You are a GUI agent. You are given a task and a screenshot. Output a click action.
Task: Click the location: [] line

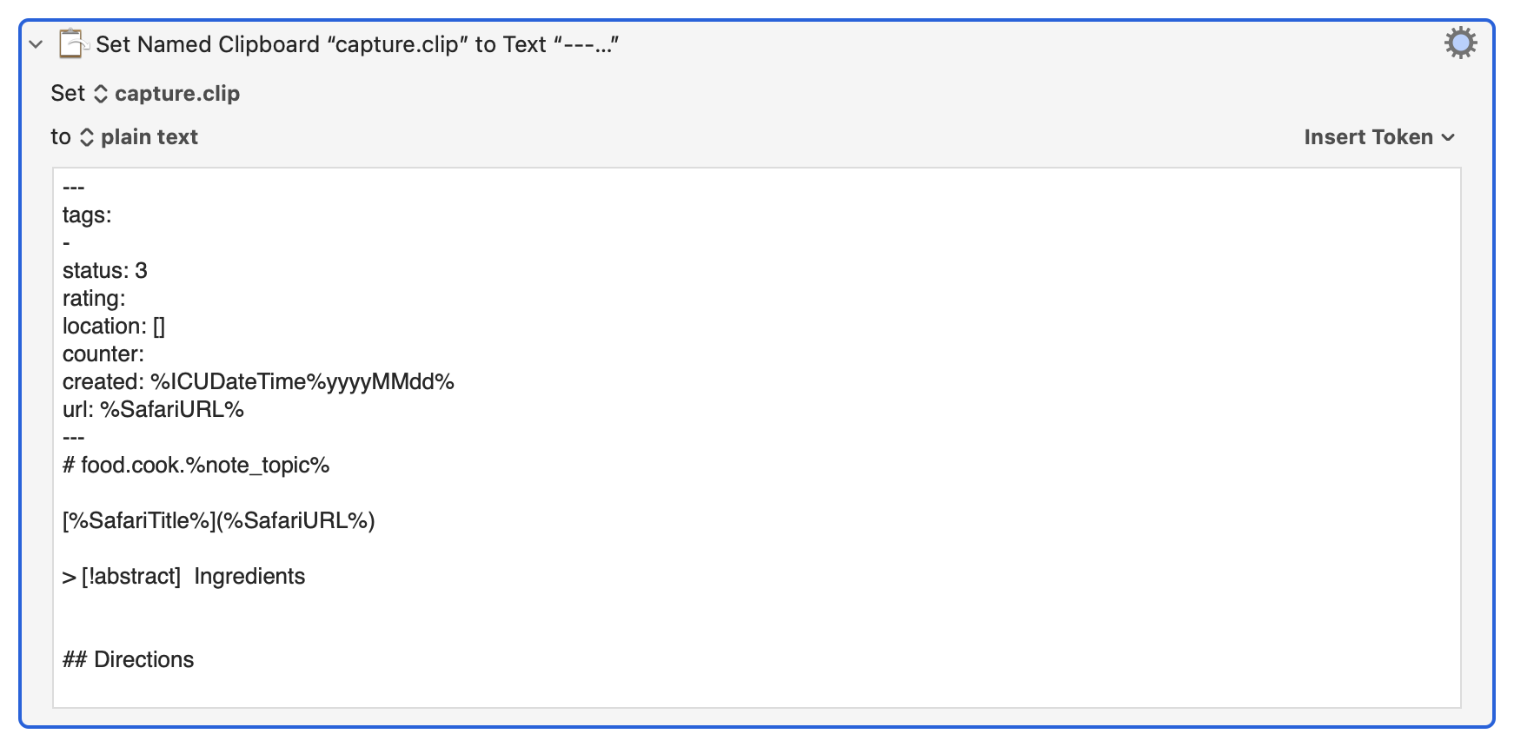click(x=114, y=327)
